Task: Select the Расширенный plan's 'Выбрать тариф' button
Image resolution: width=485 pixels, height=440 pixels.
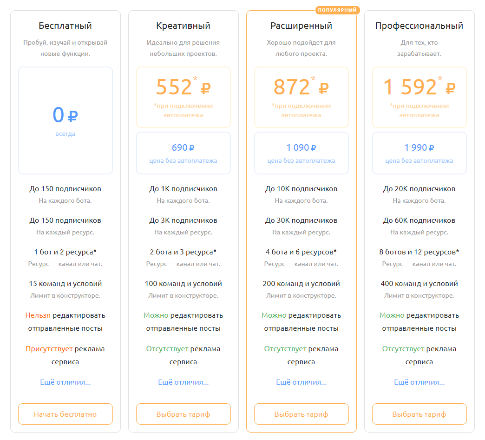Action: pyautogui.click(x=301, y=414)
